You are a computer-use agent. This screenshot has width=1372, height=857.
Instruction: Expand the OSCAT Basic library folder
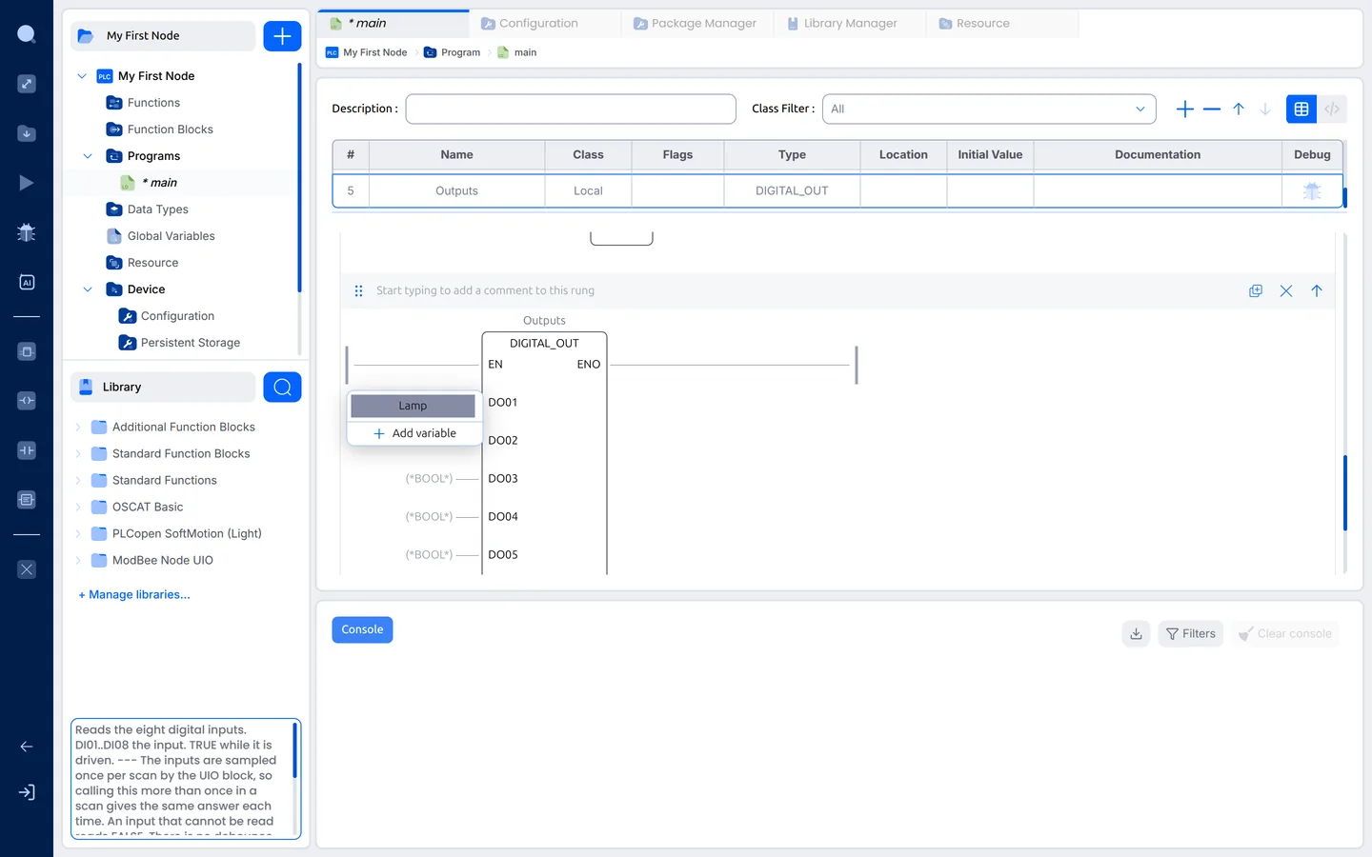(78, 508)
